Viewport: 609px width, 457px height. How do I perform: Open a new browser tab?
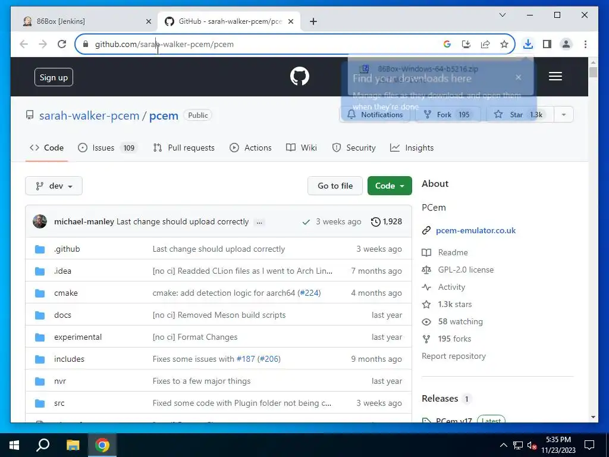pos(313,21)
